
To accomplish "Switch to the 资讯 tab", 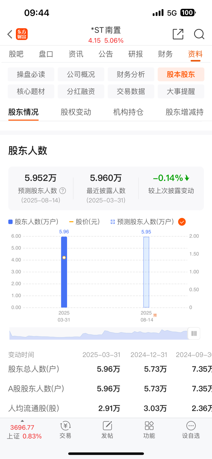I will pos(76,54).
